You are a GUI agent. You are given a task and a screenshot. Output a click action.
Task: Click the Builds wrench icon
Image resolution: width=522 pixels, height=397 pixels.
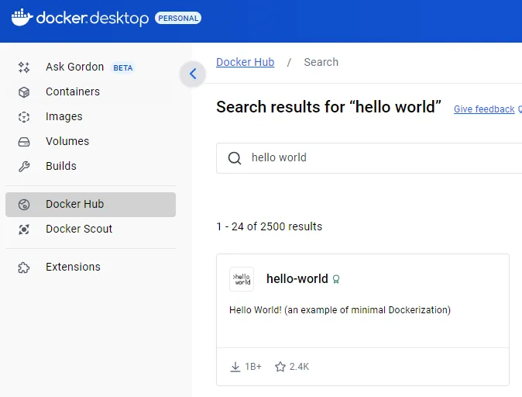[24, 167]
